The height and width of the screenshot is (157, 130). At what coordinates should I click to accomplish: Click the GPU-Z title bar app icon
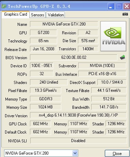(x=4, y=6)
